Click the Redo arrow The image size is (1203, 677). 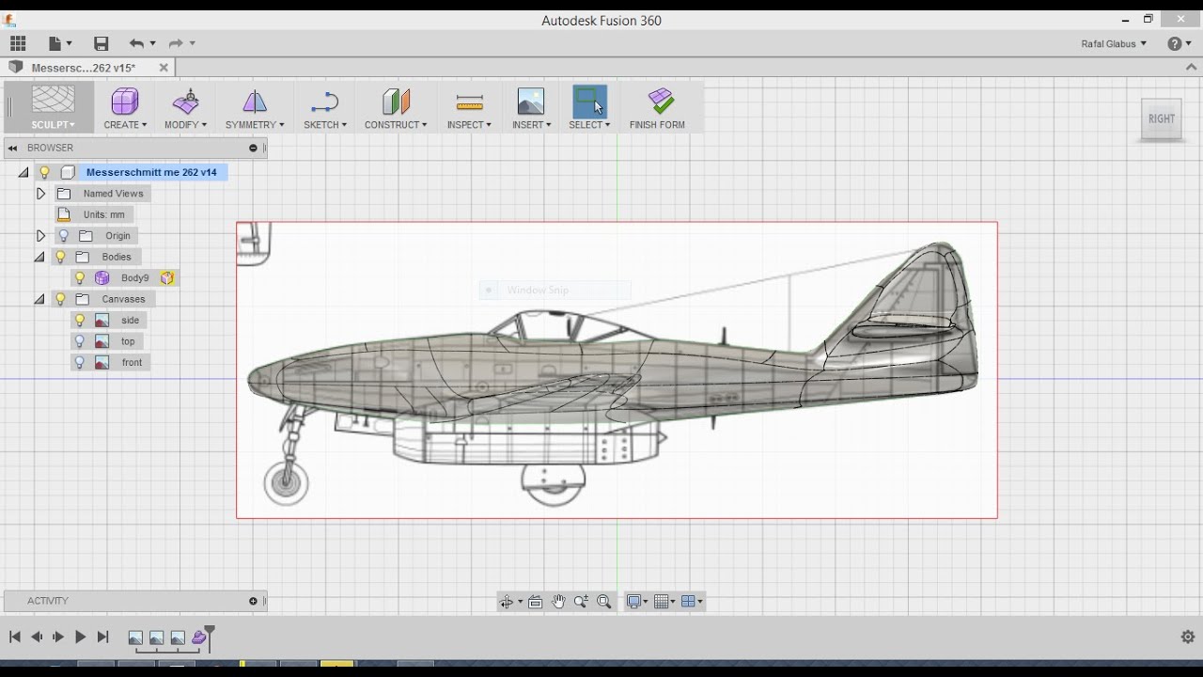tap(176, 43)
